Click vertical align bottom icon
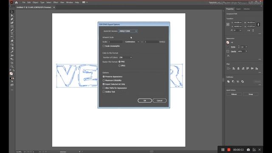Image resolution: width=272 pixels, height=153 pixels. (x=257, y=68)
